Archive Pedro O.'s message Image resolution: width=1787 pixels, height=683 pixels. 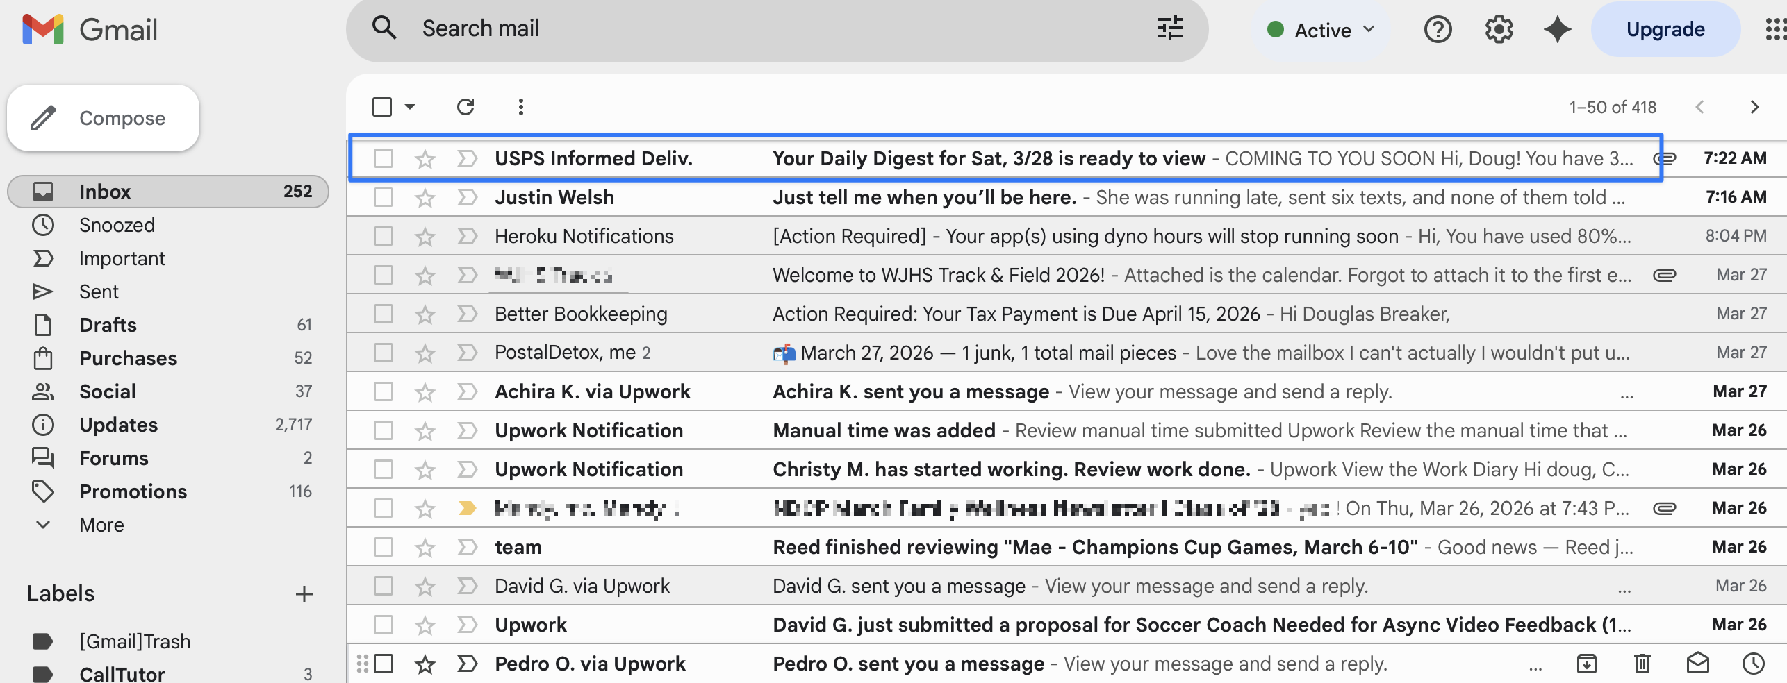1587,664
